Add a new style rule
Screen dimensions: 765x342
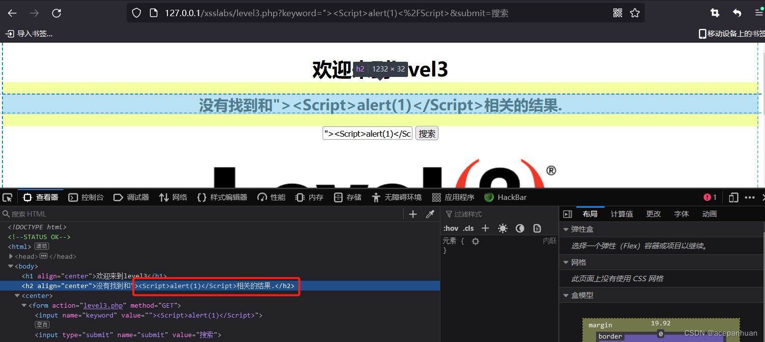point(485,228)
